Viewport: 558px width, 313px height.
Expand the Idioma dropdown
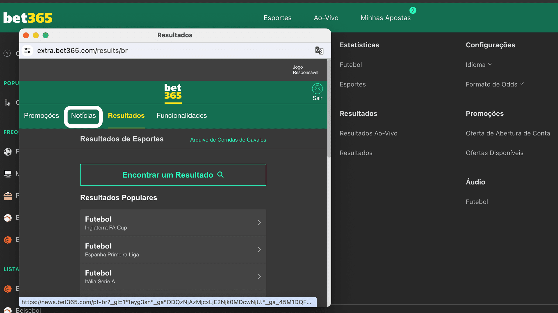tap(479, 65)
